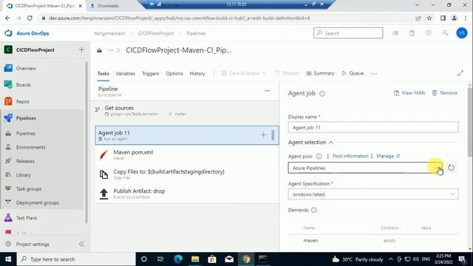This screenshot has width=473, height=266.
Task: Open Project settings
Action: point(33,245)
